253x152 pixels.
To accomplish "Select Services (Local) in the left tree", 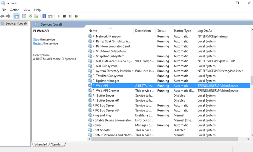I will pyautogui.click(x=16, y=24).
